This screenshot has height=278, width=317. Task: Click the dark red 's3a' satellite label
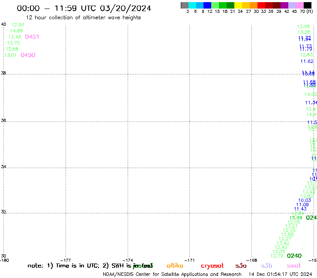coord(241,266)
